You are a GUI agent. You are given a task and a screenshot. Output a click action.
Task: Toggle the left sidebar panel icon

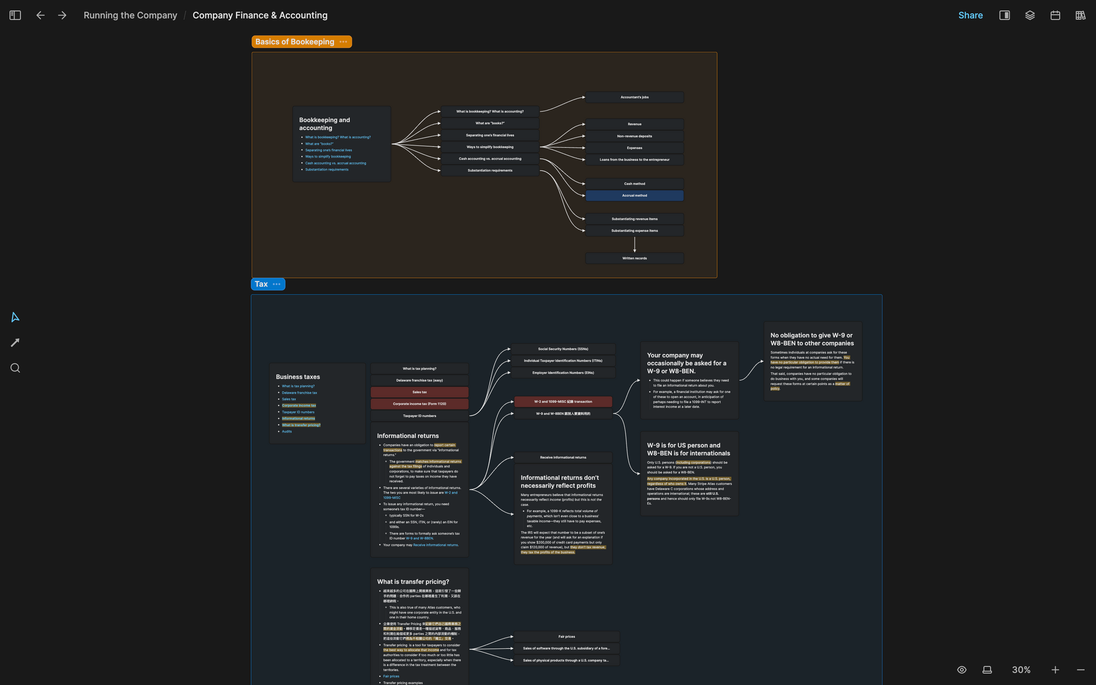(15, 15)
